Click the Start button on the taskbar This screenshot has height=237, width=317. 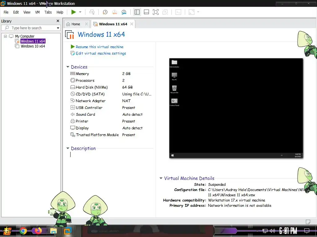(x=7, y=231)
